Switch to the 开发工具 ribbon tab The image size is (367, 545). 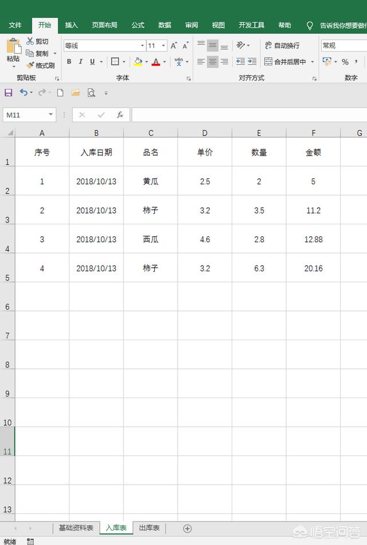(x=251, y=25)
